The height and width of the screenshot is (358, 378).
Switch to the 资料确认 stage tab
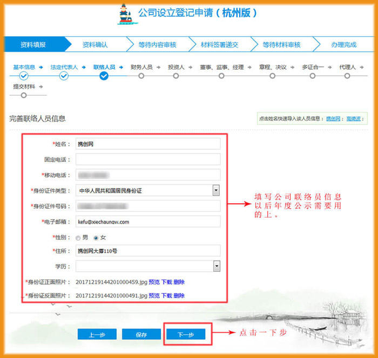tap(94, 45)
